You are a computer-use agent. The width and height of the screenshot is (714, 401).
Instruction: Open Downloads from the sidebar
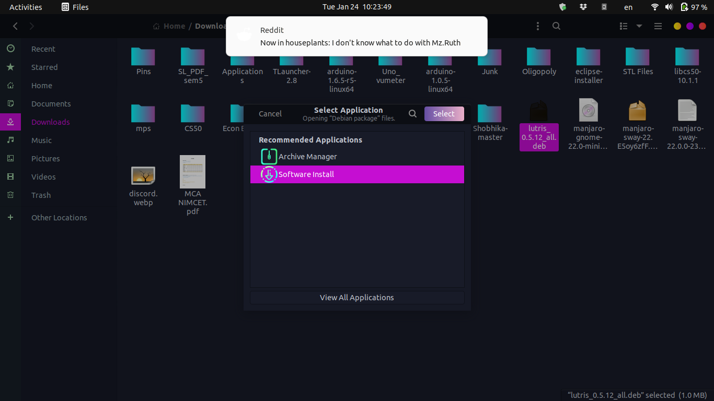50,122
